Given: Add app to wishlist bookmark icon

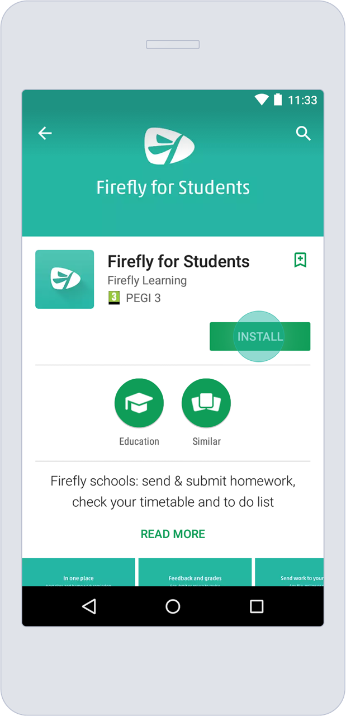Looking at the screenshot, I should click(300, 260).
